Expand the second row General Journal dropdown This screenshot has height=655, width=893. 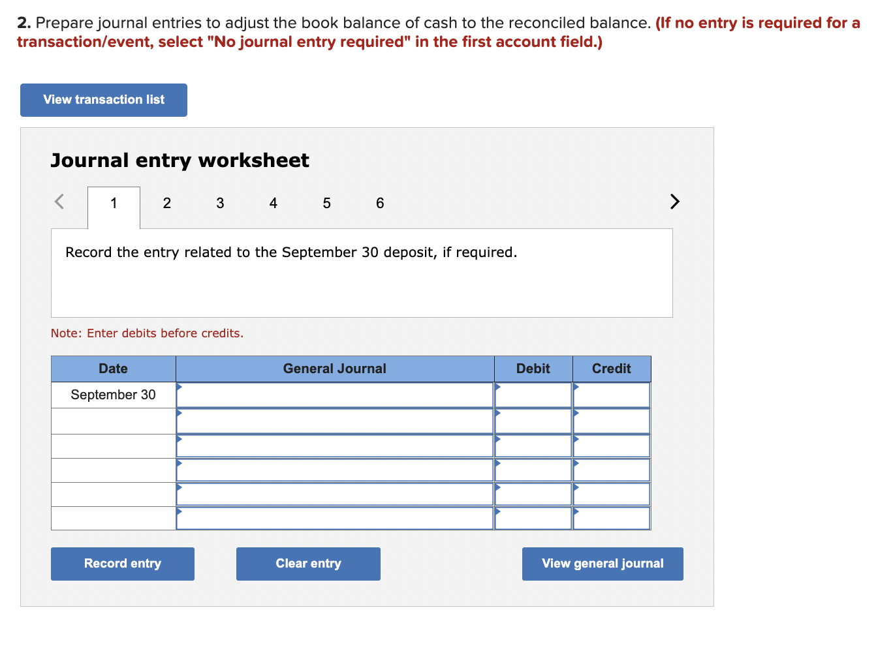tap(334, 419)
